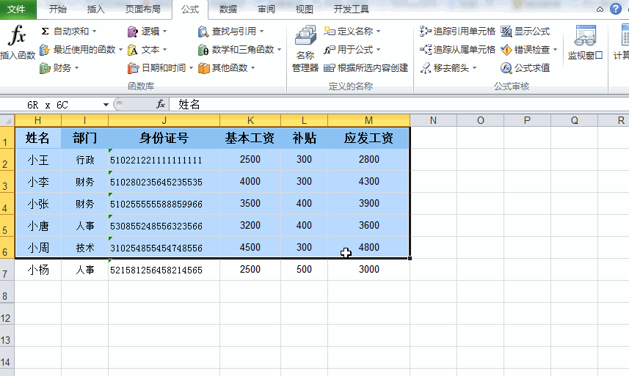Switch to the Data (数据) tab
The image size is (629, 376).
pyautogui.click(x=228, y=10)
